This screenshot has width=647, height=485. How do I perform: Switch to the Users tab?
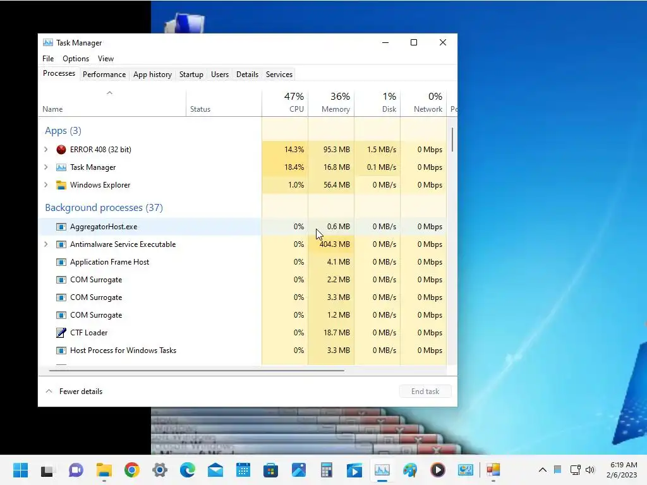point(219,75)
